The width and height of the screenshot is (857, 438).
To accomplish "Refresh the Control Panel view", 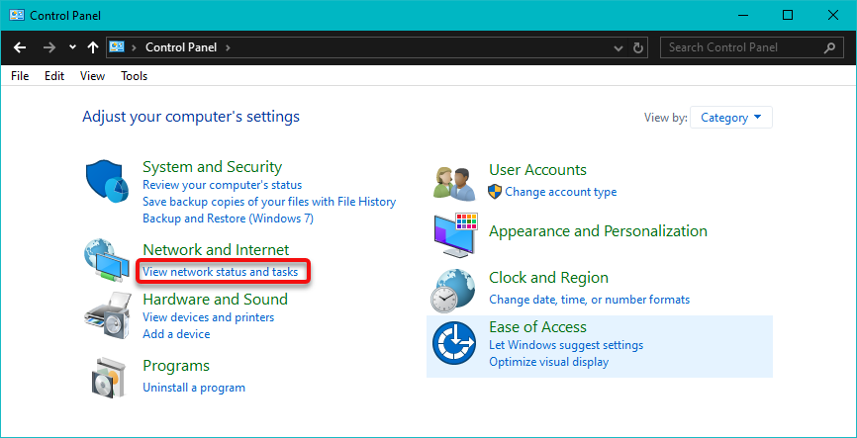I will 639,47.
